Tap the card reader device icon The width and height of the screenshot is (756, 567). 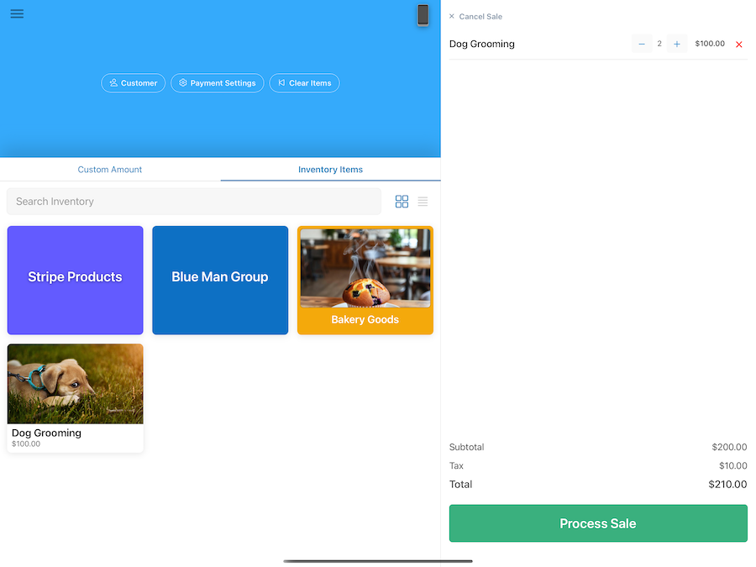tap(423, 15)
